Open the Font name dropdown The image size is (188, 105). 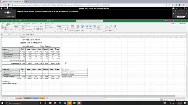click(x=22, y=27)
